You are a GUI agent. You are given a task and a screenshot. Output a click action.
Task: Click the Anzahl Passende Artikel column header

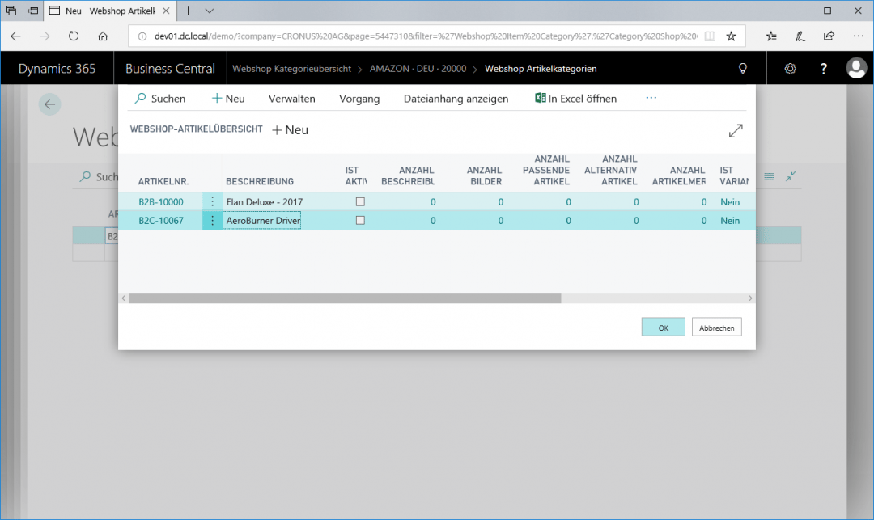coord(546,171)
